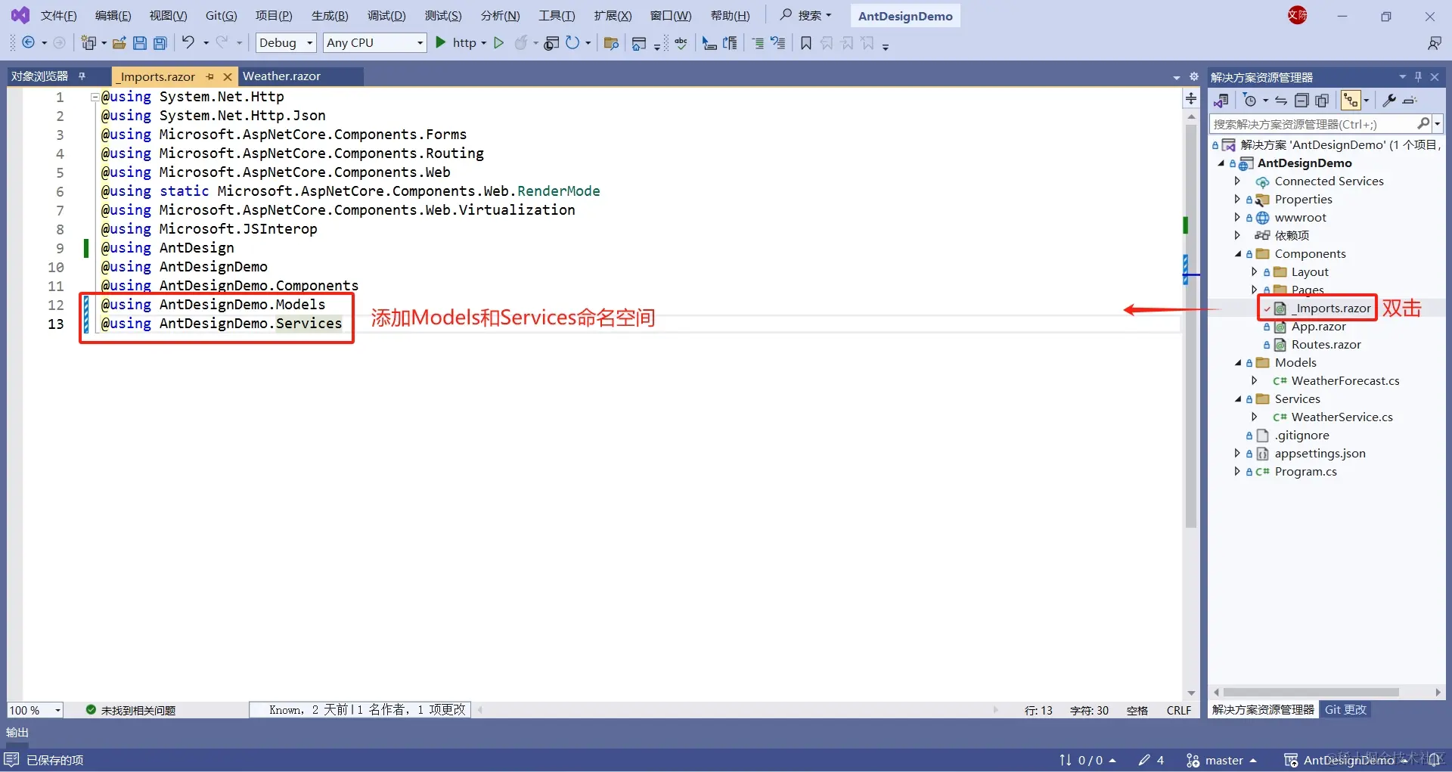The width and height of the screenshot is (1452, 772).
Task: Click the Live Share feedback icon at top right
Action: tap(1434, 43)
